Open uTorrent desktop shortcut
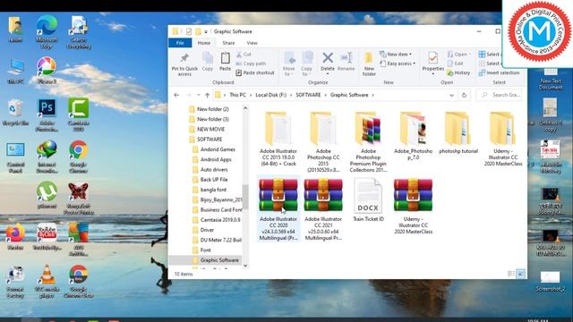The height and width of the screenshot is (322, 573). [x=47, y=195]
